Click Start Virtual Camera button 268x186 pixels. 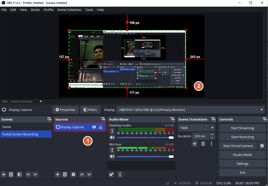238,146
